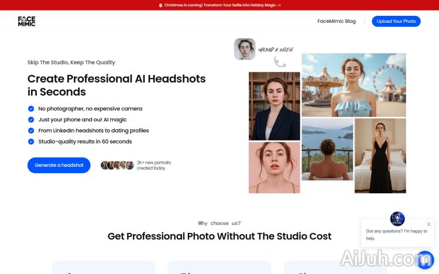Click the user avatars group near portraits count
This screenshot has height=274, width=439.
coord(117,165)
